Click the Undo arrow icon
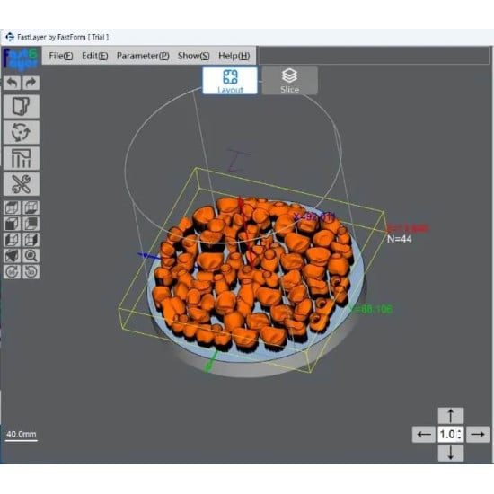The width and height of the screenshot is (494, 494). click(13, 84)
